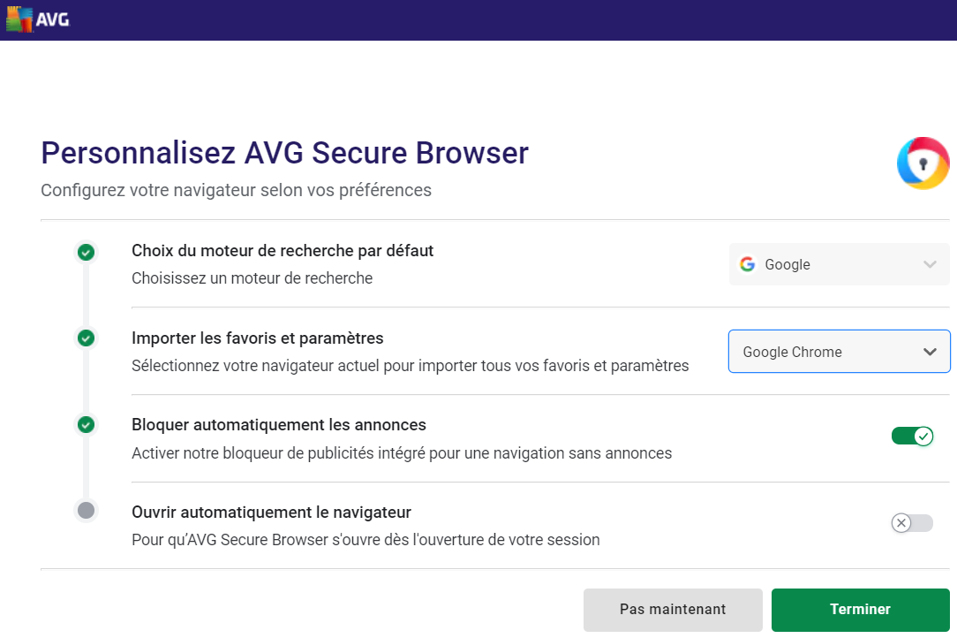
Task: Toggle 'Bloquer automatiquement les annonces' off
Action: [912, 436]
